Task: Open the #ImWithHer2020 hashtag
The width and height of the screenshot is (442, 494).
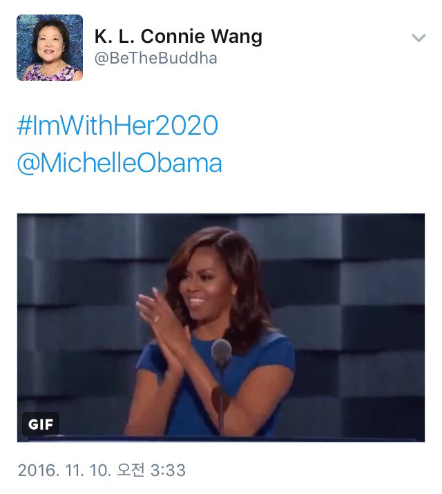Action: (x=117, y=126)
